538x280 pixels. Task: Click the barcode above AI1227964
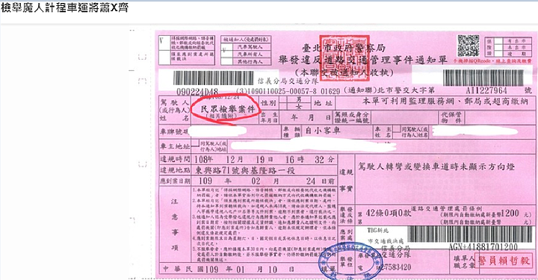(483, 78)
